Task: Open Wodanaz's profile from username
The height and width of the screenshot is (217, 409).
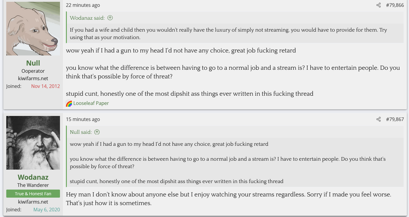Action: 33,177
